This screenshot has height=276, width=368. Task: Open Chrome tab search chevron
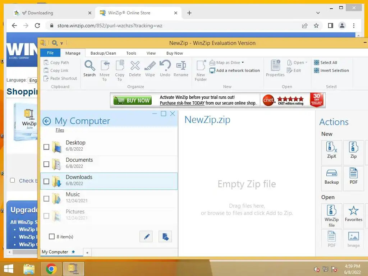[x=318, y=13]
